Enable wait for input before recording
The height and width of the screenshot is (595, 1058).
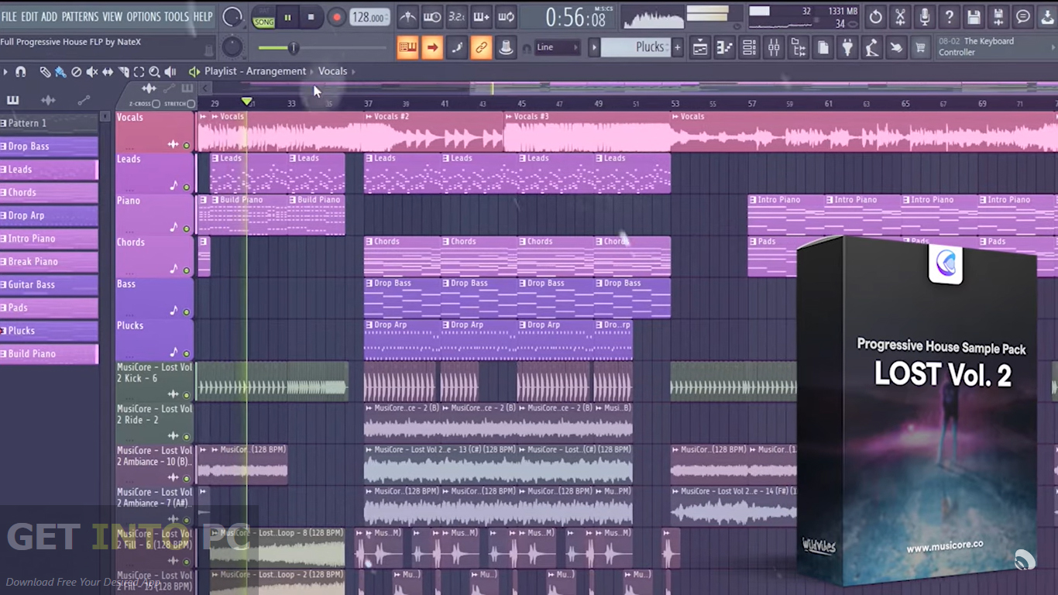click(x=432, y=16)
